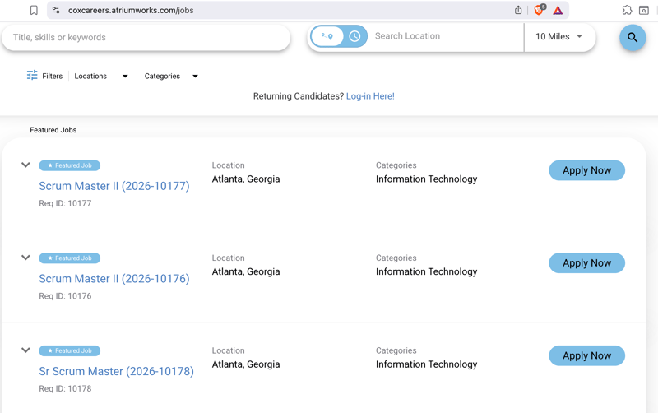Image resolution: width=658 pixels, height=413 pixels.
Task: Expand the Sr Scrum Master job details
Action: click(25, 350)
